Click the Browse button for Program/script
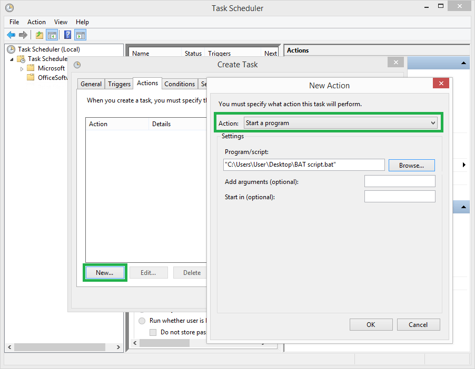 pyautogui.click(x=411, y=165)
